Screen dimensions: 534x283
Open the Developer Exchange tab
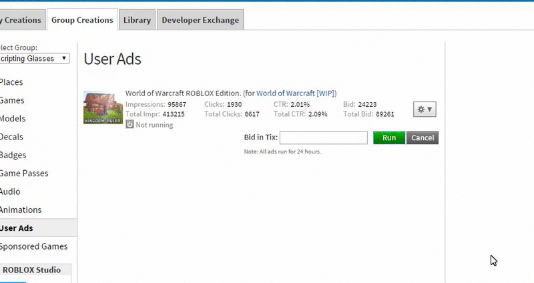coord(200,20)
